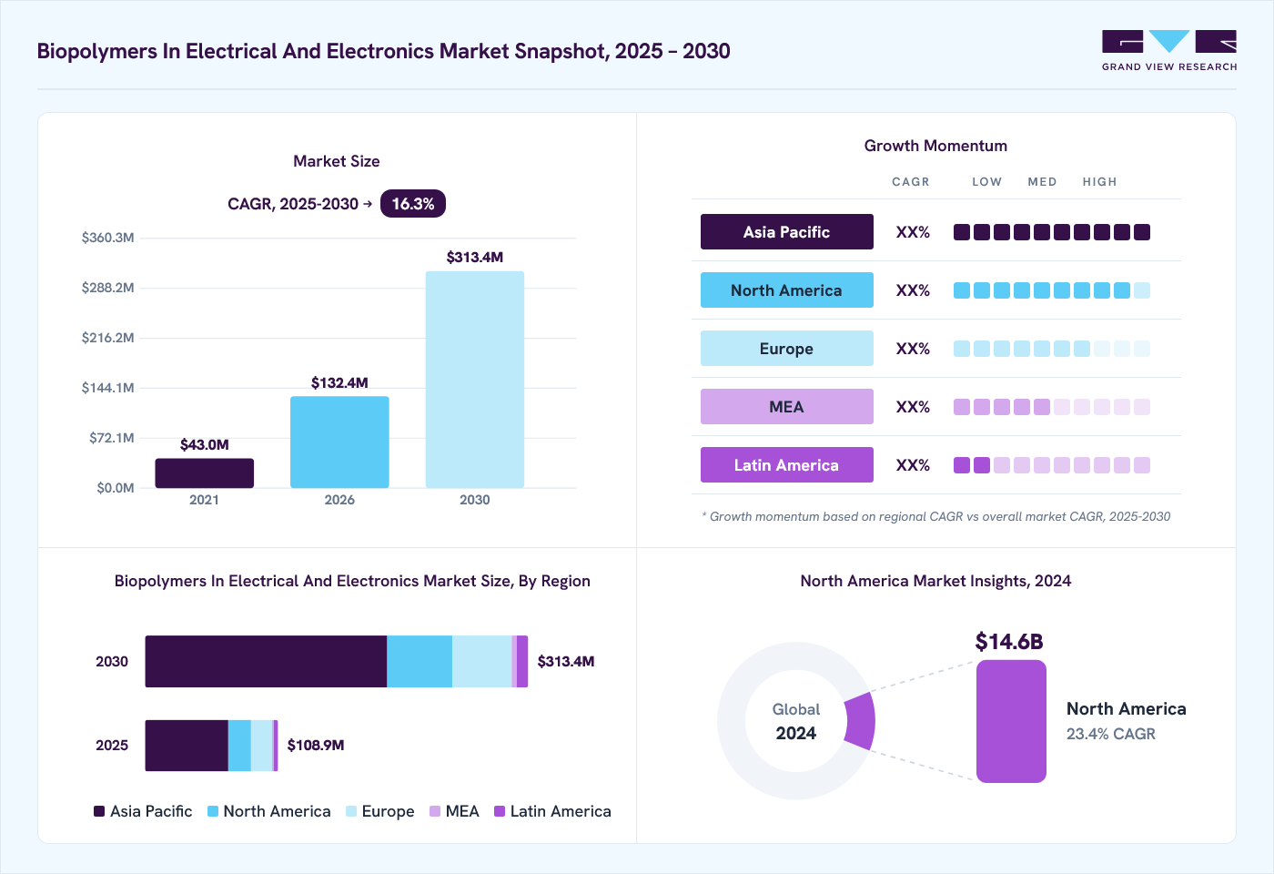Click the MEA growth momentum squares

click(x=1052, y=407)
